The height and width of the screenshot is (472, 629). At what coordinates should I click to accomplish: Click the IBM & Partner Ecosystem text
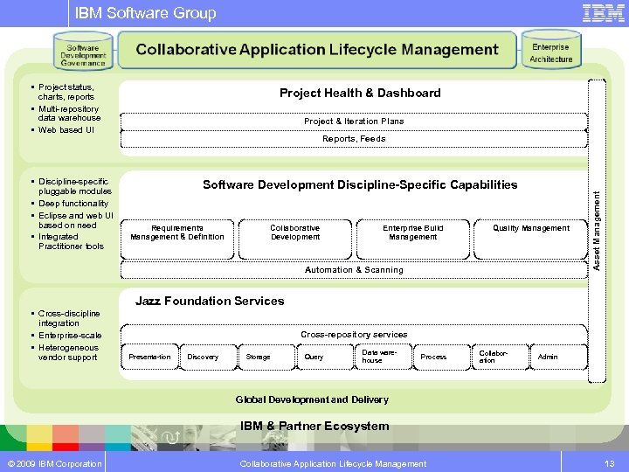click(x=314, y=426)
